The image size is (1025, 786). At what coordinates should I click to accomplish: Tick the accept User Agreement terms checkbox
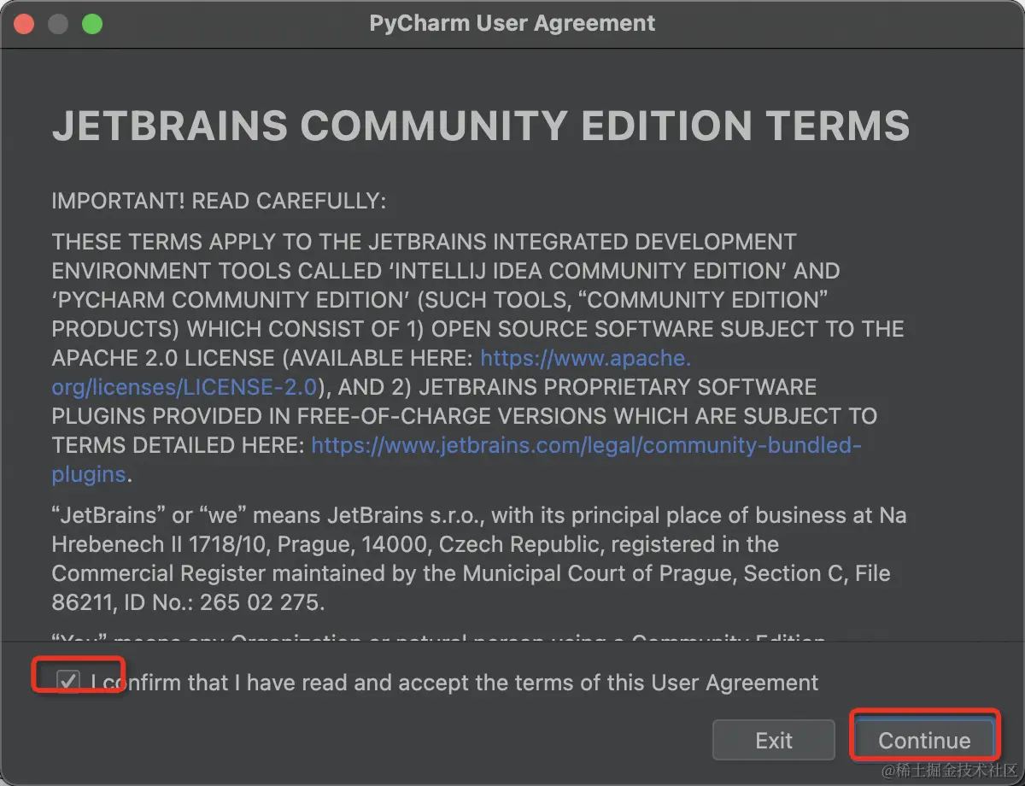click(x=68, y=682)
